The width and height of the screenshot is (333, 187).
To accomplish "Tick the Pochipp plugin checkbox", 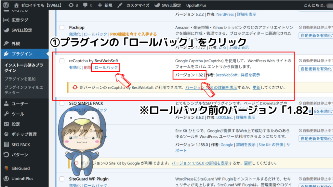I will pyautogui.click(x=62, y=27).
